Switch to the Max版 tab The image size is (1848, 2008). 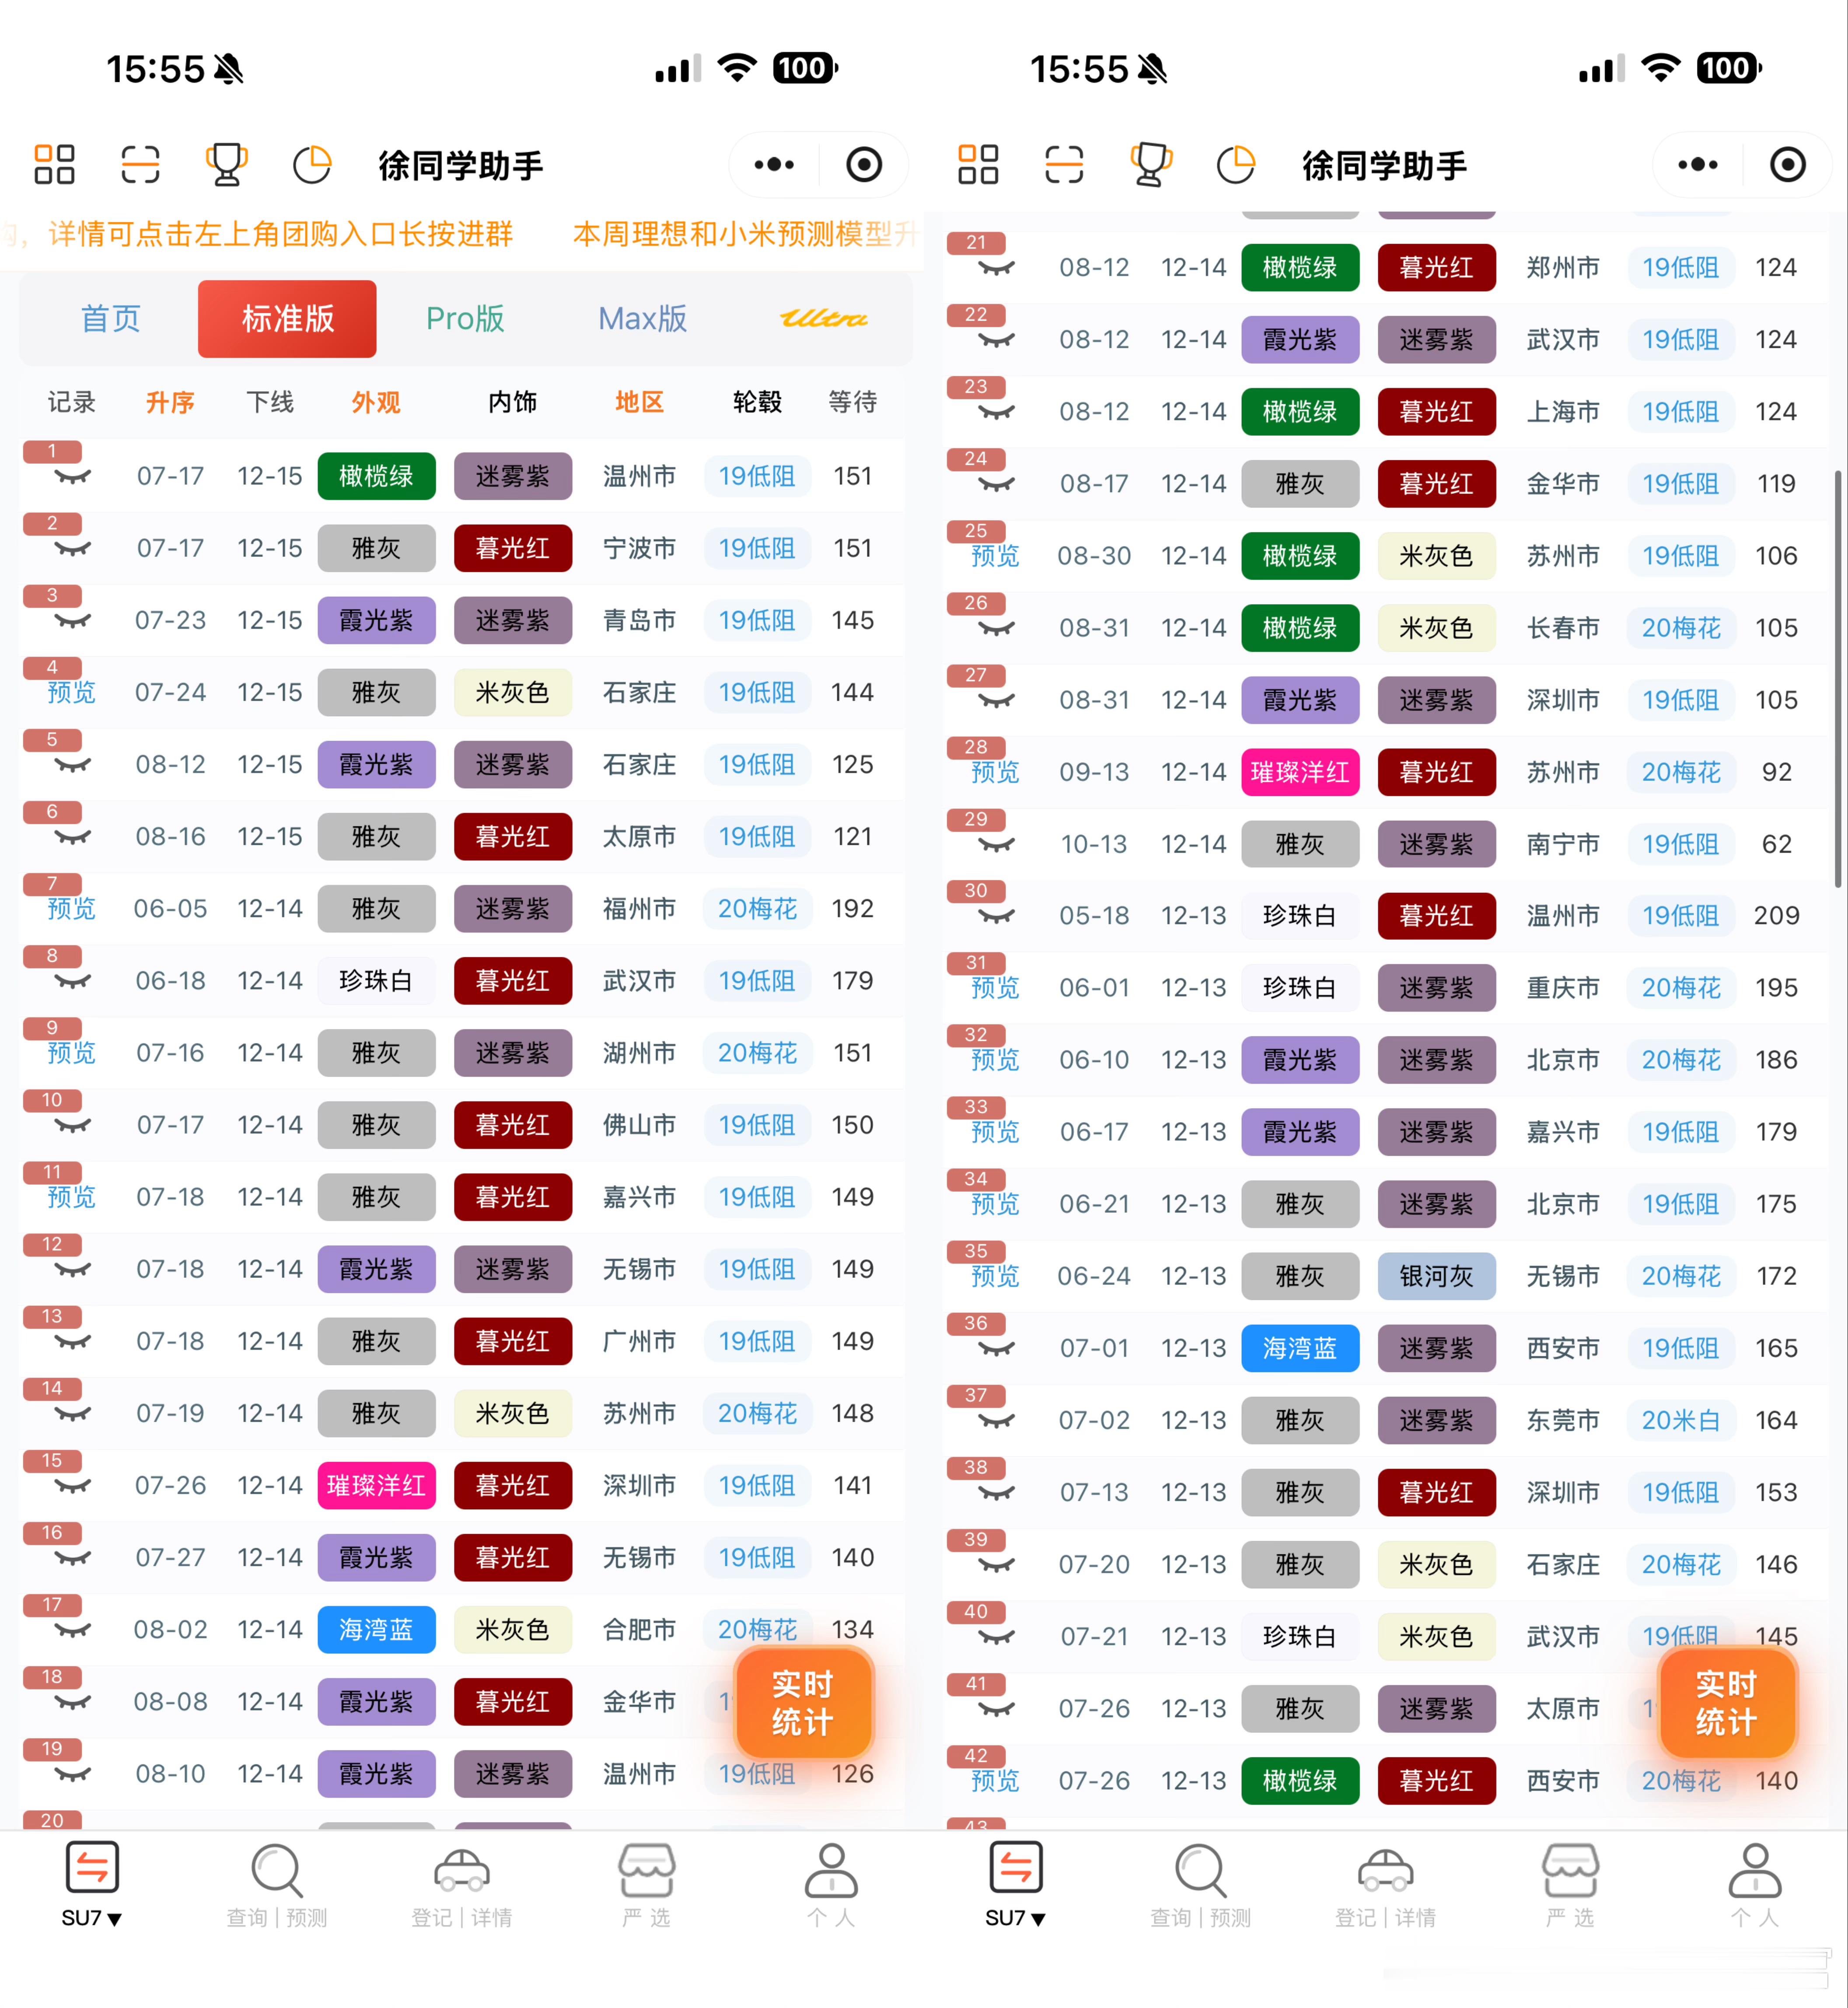pyautogui.click(x=642, y=319)
